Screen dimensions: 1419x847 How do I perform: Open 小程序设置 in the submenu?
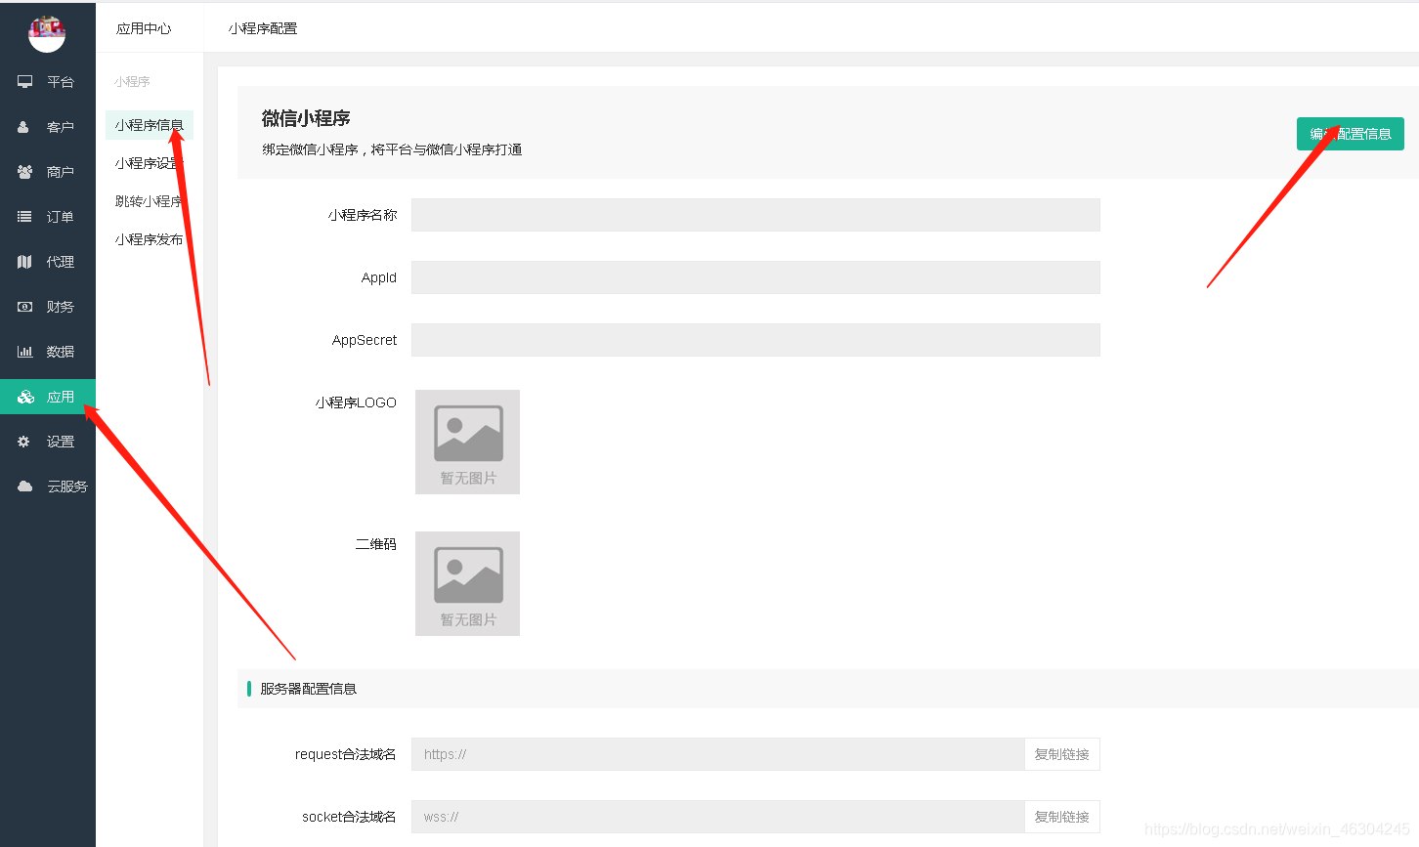click(x=150, y=163)
